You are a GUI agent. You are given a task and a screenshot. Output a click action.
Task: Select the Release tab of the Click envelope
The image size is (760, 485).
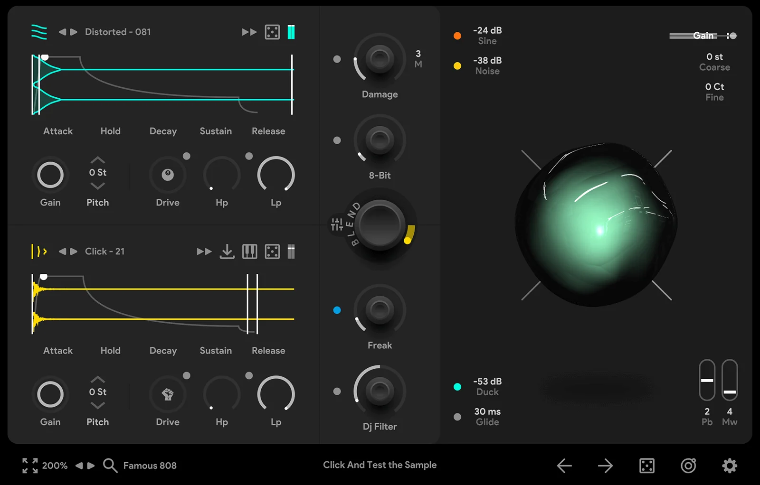click(x=268, y=351)
